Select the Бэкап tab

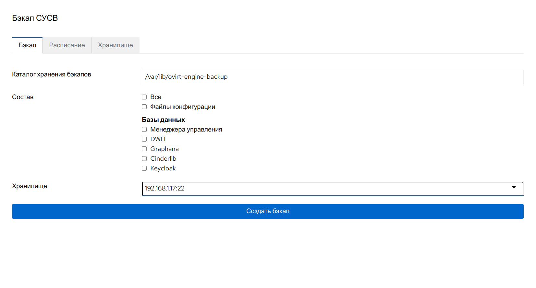click(27, 45)
